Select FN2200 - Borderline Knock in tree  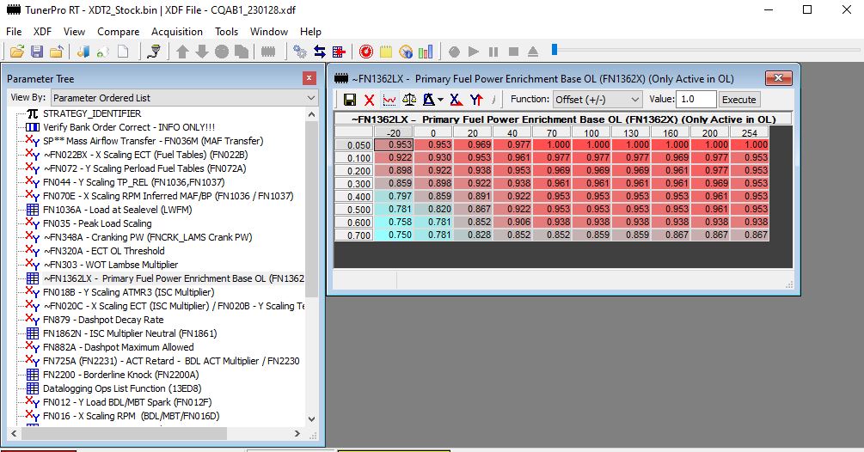120,375
